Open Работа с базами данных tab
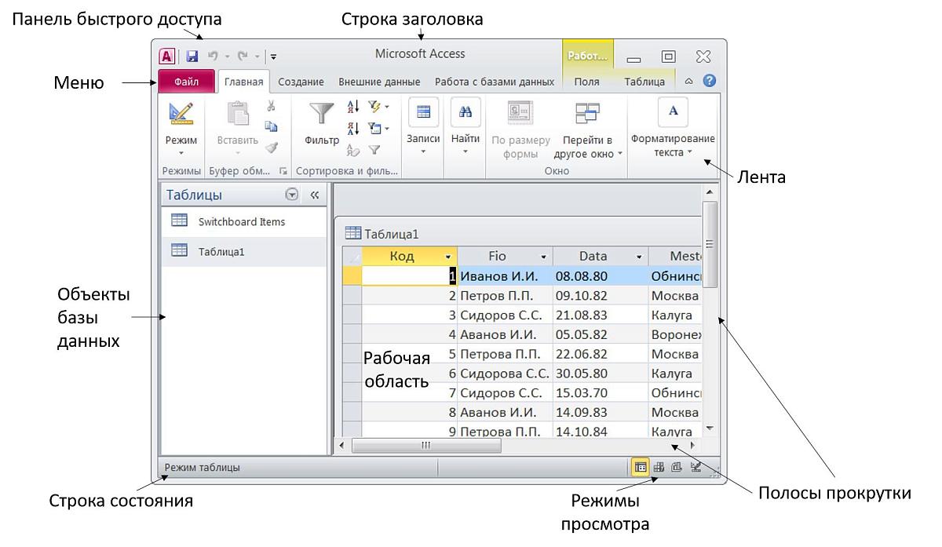This screenshot has width=942, height=547. [495, 82]
